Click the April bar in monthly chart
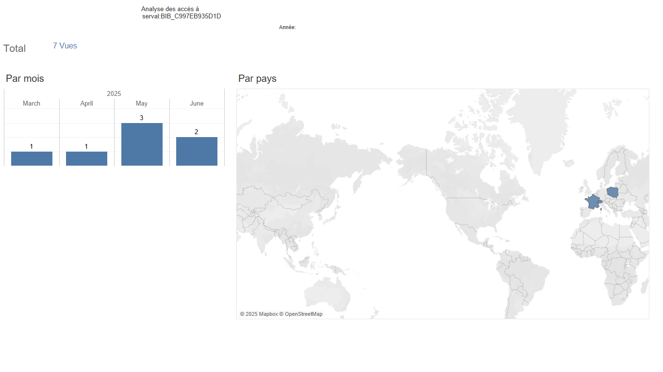Viewport: 663px width, 372px height. pyautogui.click(x=86, y=159)
